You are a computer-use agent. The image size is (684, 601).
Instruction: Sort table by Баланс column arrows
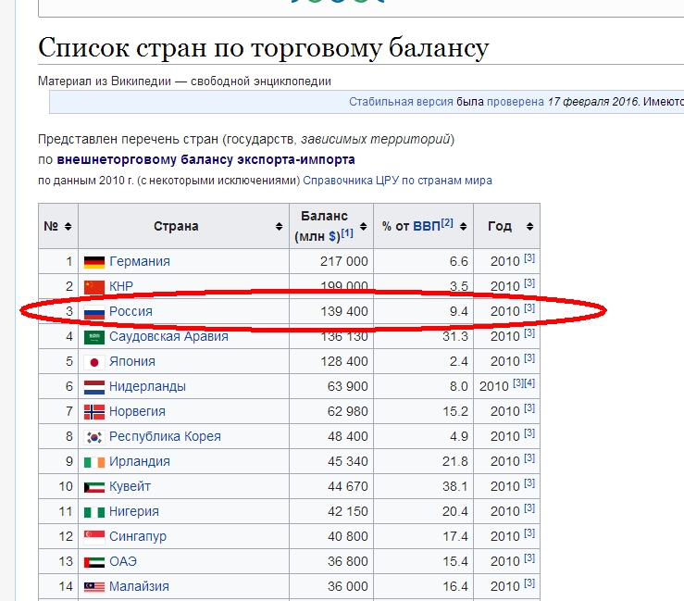pos(363,226)
